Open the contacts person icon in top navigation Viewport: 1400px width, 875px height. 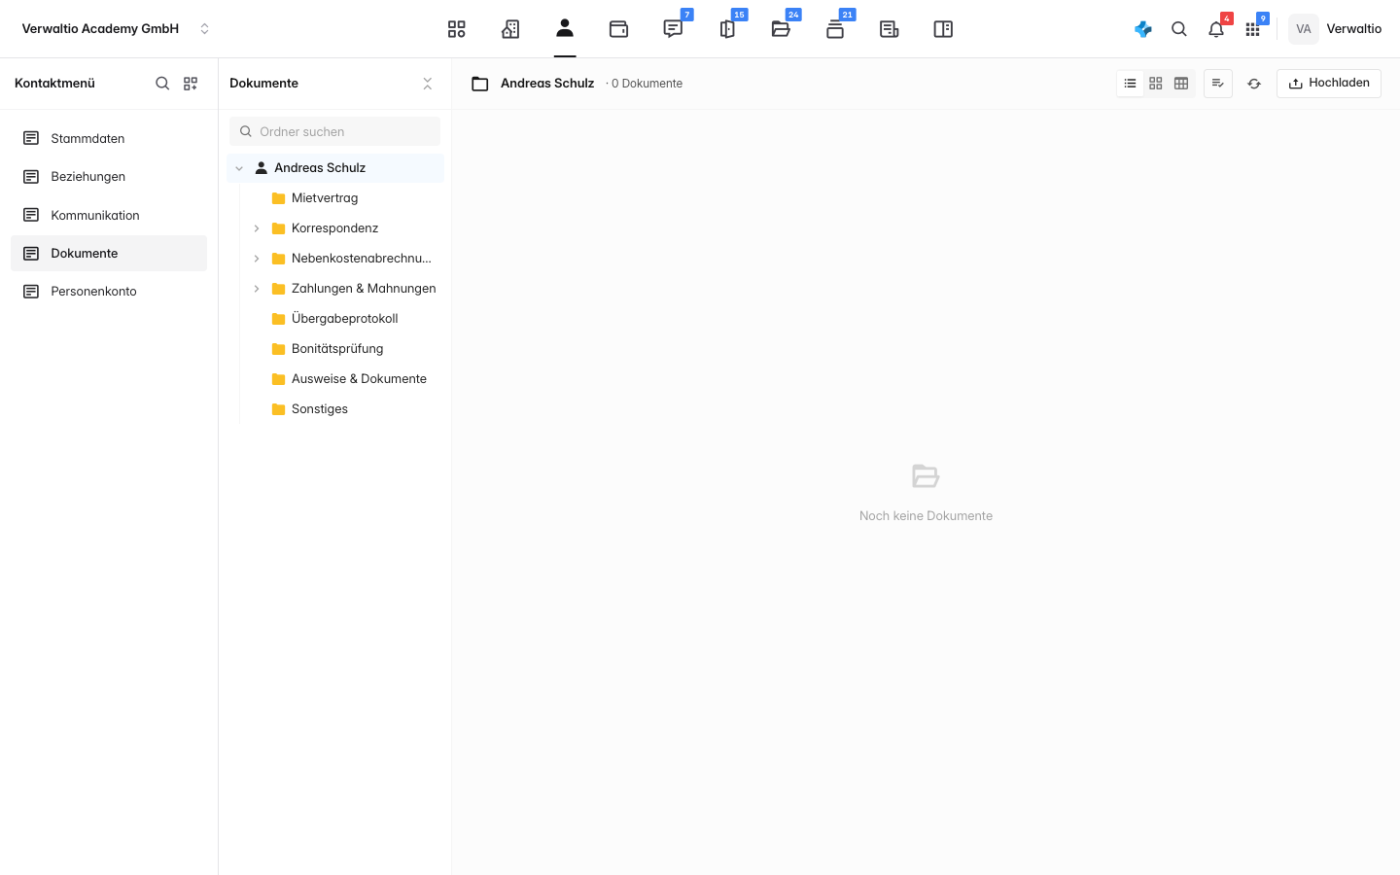tap(565, 28)
